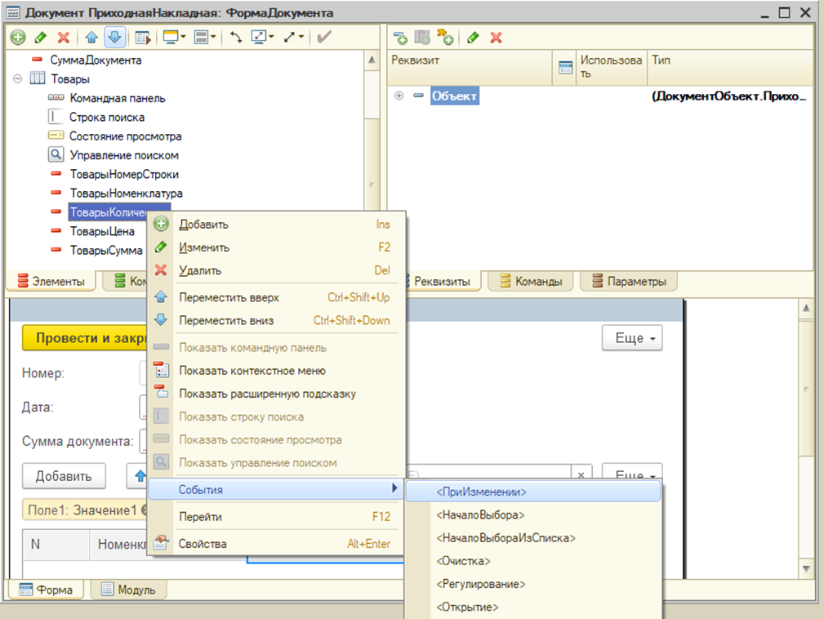Choose Переместить вниз in context menu
Viewport: 824px width, 619px height.
(276, 321)
